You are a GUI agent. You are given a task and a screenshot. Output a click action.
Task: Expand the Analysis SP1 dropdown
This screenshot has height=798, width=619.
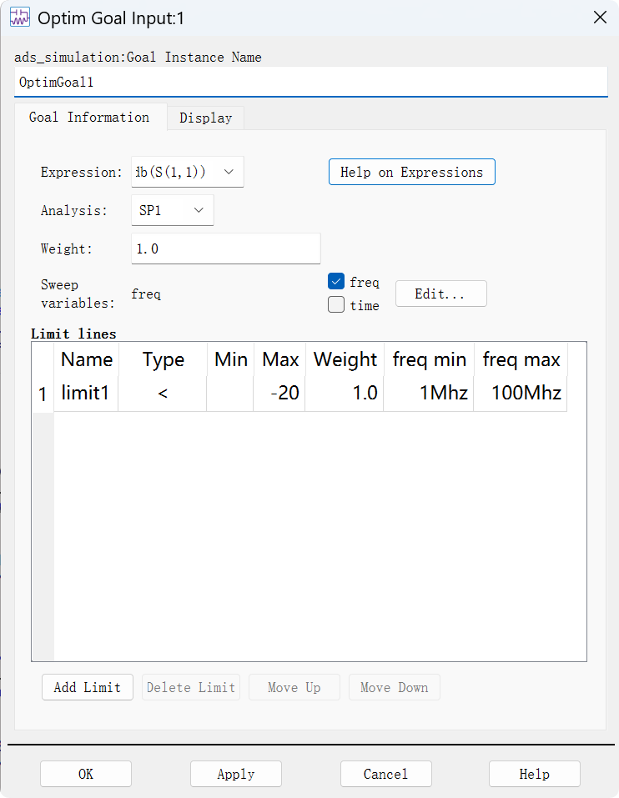(x=173, y=209)
